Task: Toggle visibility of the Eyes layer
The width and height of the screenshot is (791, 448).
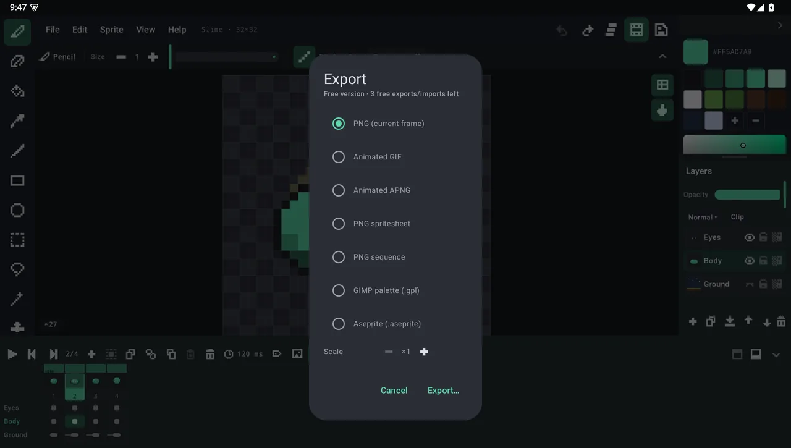Action: [750, 237]
